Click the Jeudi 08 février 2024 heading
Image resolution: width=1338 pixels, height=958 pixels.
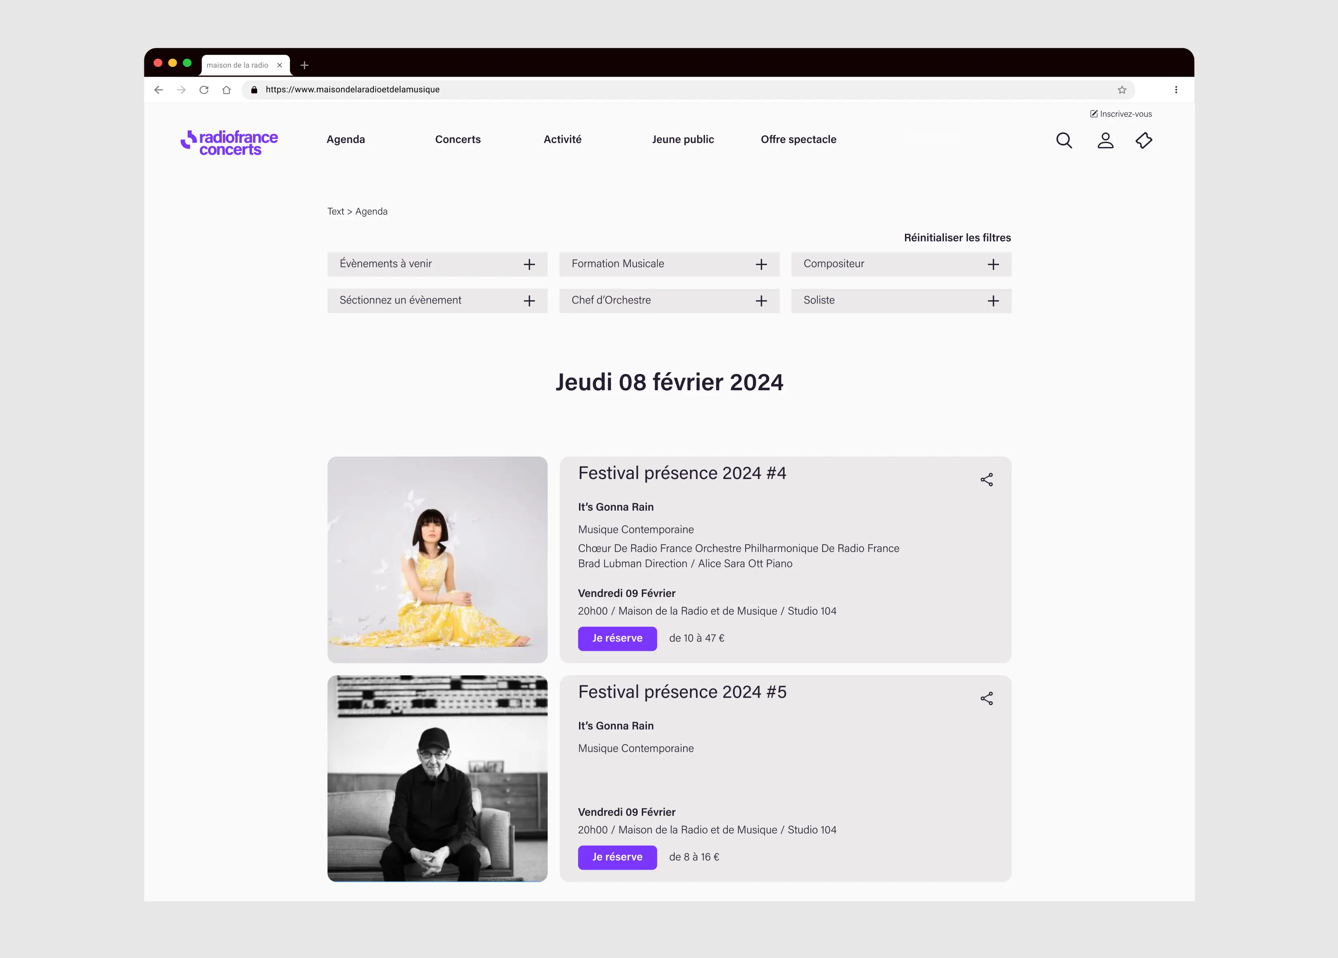(669, 382)
